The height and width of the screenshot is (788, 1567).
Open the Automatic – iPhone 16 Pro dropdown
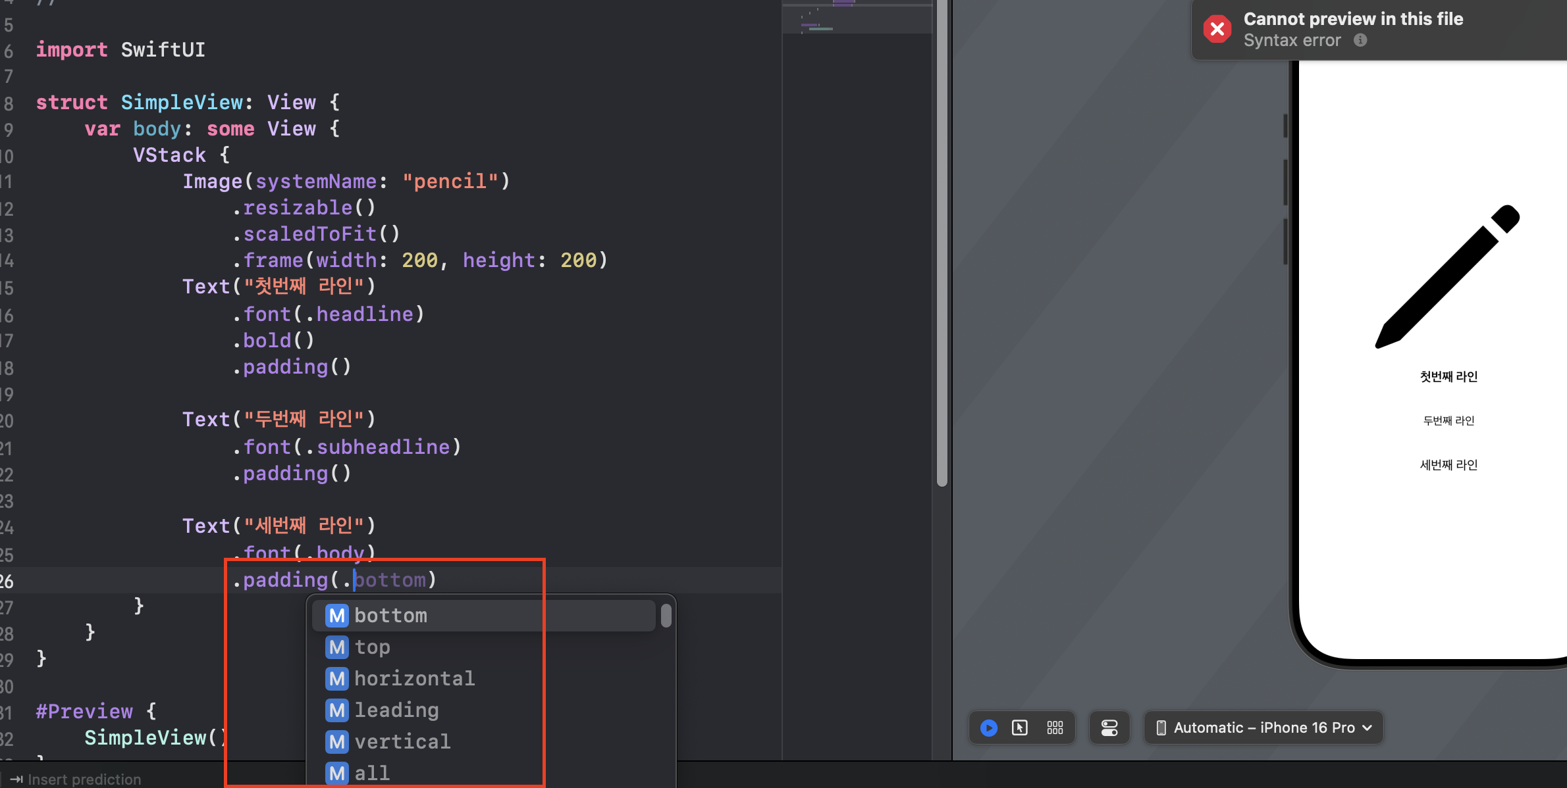click(1264, 727)
